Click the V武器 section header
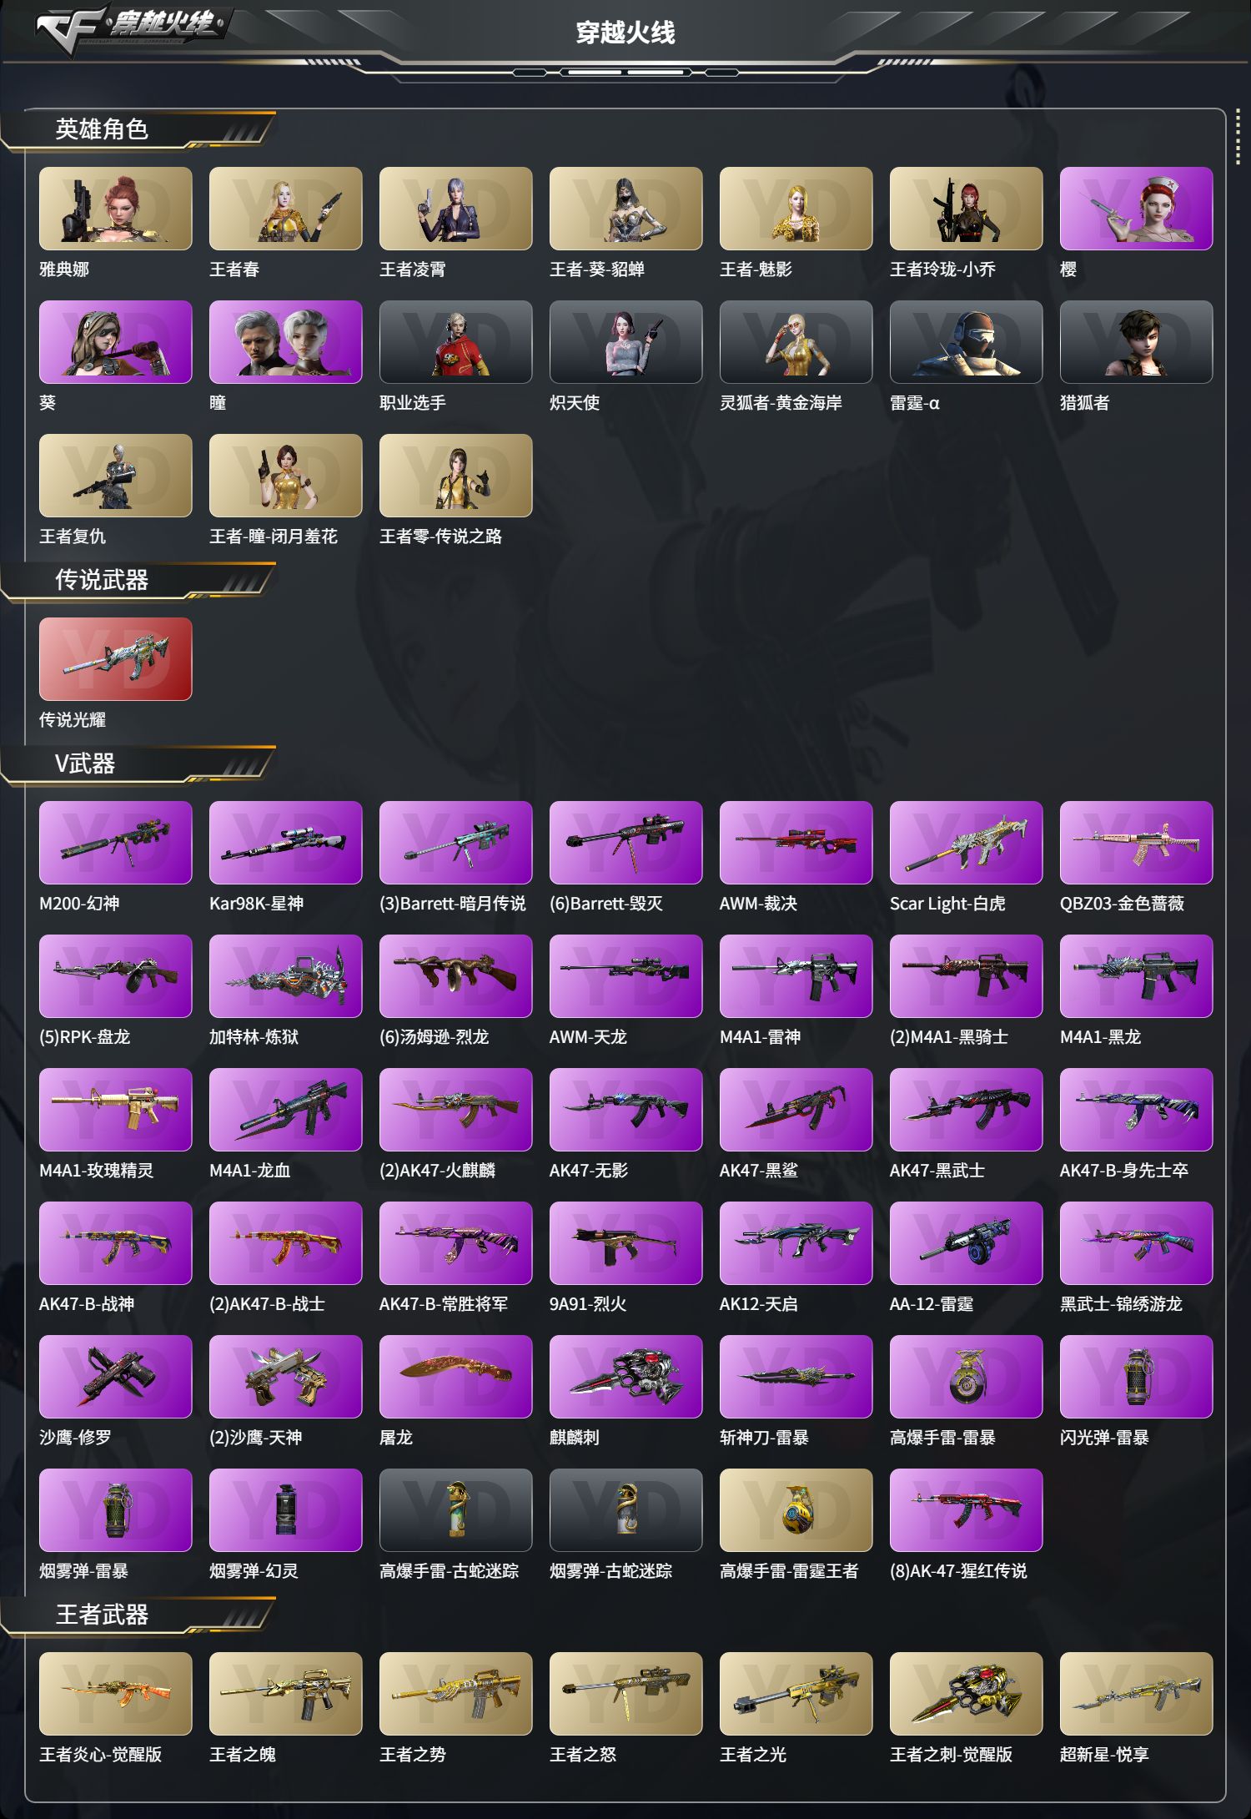1251x1819 pixels. click(85, 763)
